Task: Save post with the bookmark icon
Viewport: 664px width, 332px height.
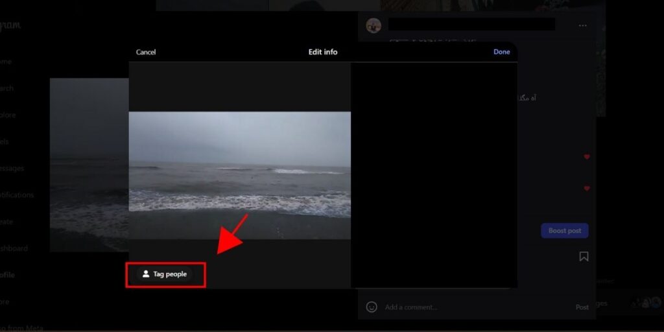Action: pos(584,257)
